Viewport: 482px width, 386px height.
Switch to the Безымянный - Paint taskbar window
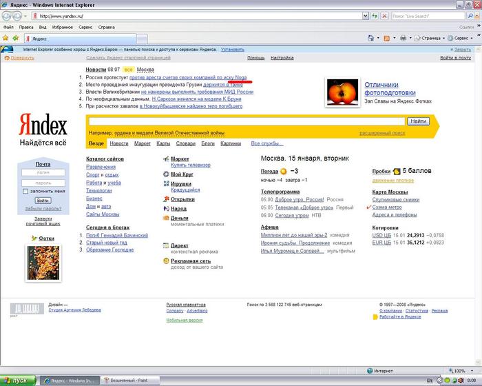tap(129, 380)
